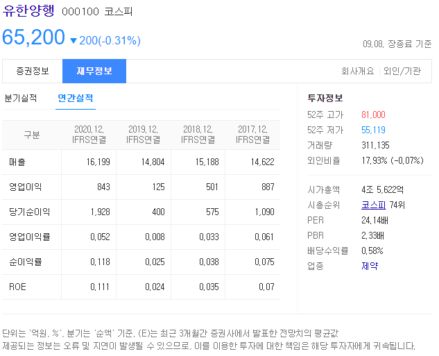
Task: Switch to 분기실적 sub-tab
Action: coord(21,98)
